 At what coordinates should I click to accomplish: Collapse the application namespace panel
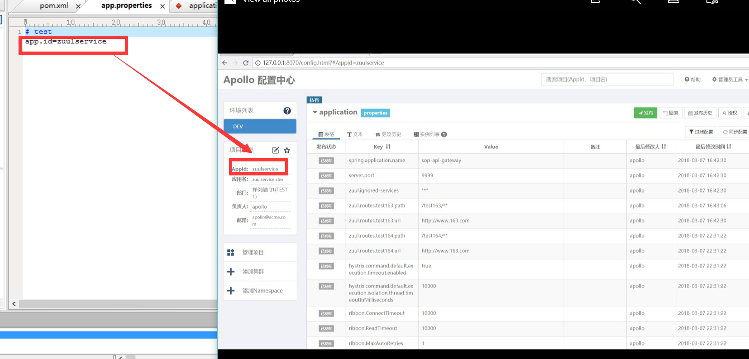point(315,112)
